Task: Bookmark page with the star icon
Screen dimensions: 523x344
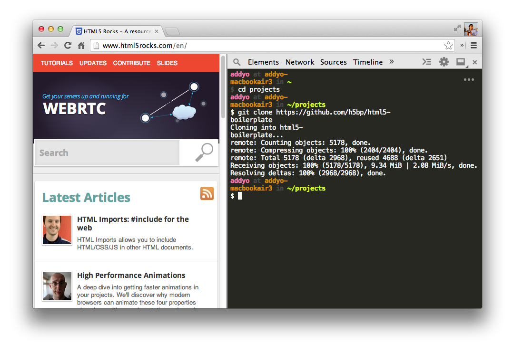Action: click(x=448, y=46)
